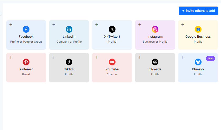This screenshot has width=221, height=130.
Task: Click plus icon on Instagram card
Action: click(140, 25)
